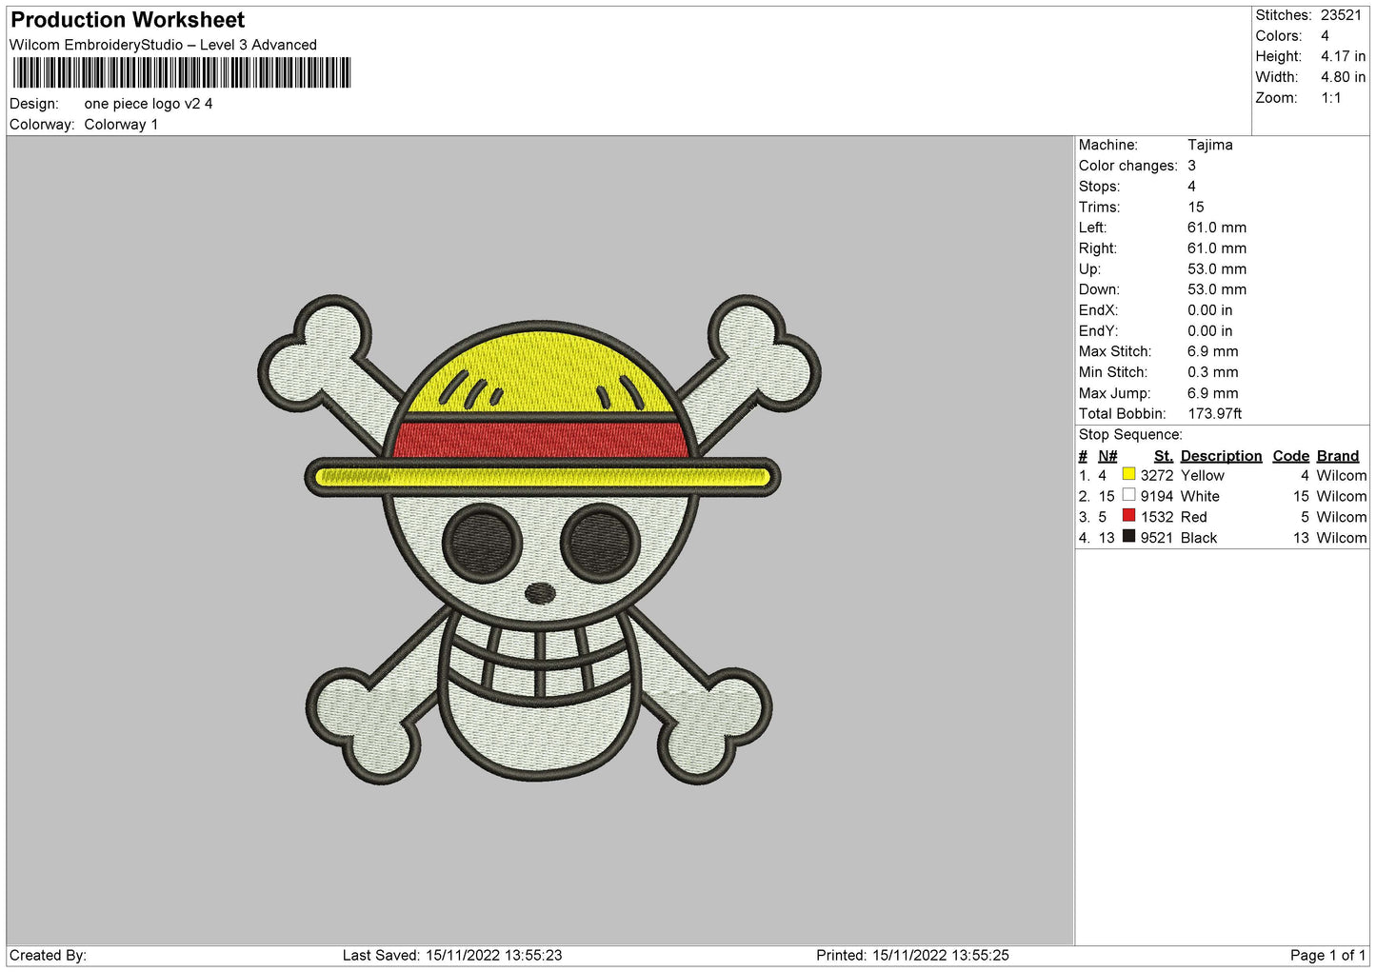Click the barcode under the worksheet title
The image size is (1376, 972).
pos(182,72)
